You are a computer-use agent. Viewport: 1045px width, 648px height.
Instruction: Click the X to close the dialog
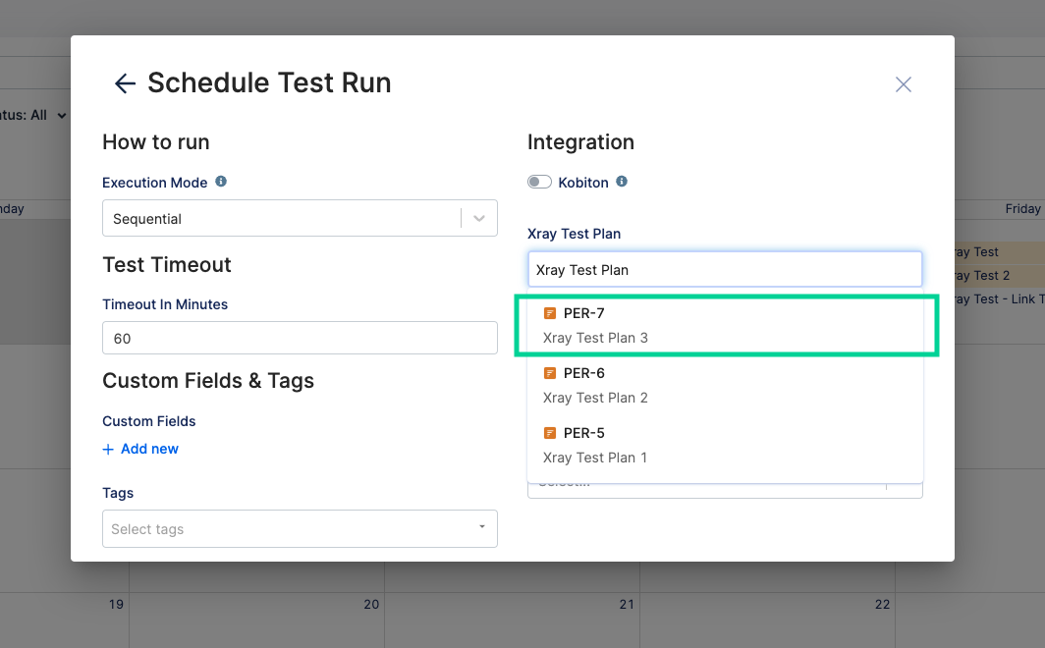click(x=903, y=84)
